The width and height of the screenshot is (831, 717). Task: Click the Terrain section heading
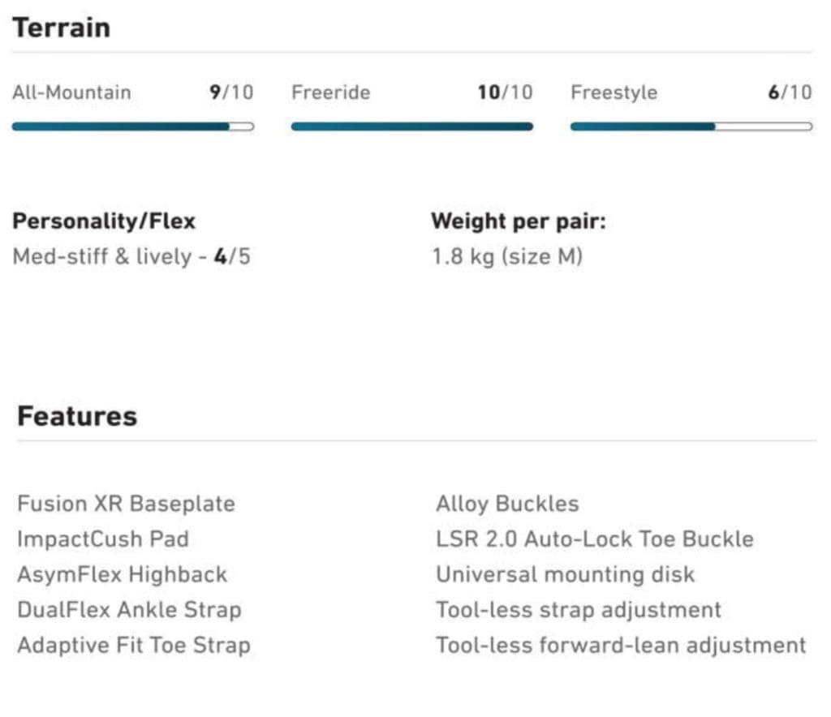tap(61, 28)
